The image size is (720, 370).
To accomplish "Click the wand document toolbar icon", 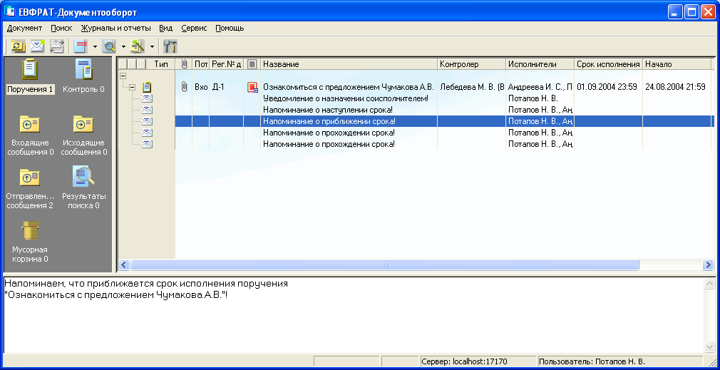I will (x=138, y=46).
